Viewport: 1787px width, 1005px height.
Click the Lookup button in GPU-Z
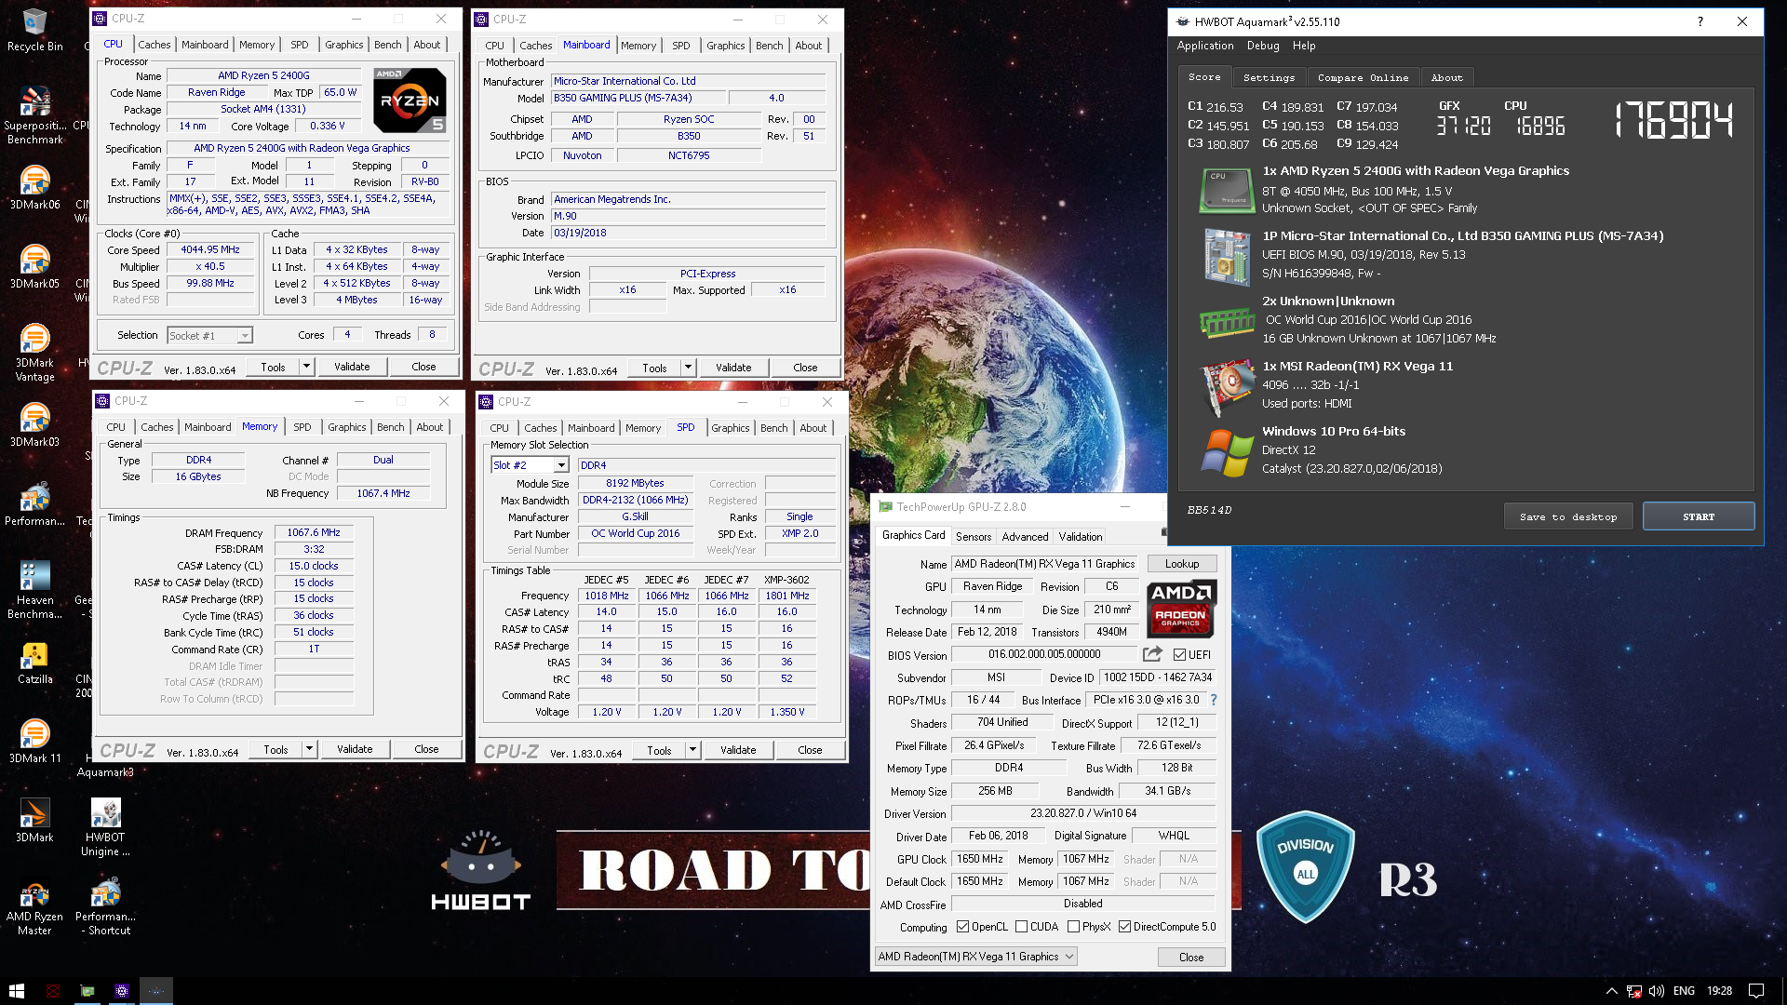coord(1181,564)
